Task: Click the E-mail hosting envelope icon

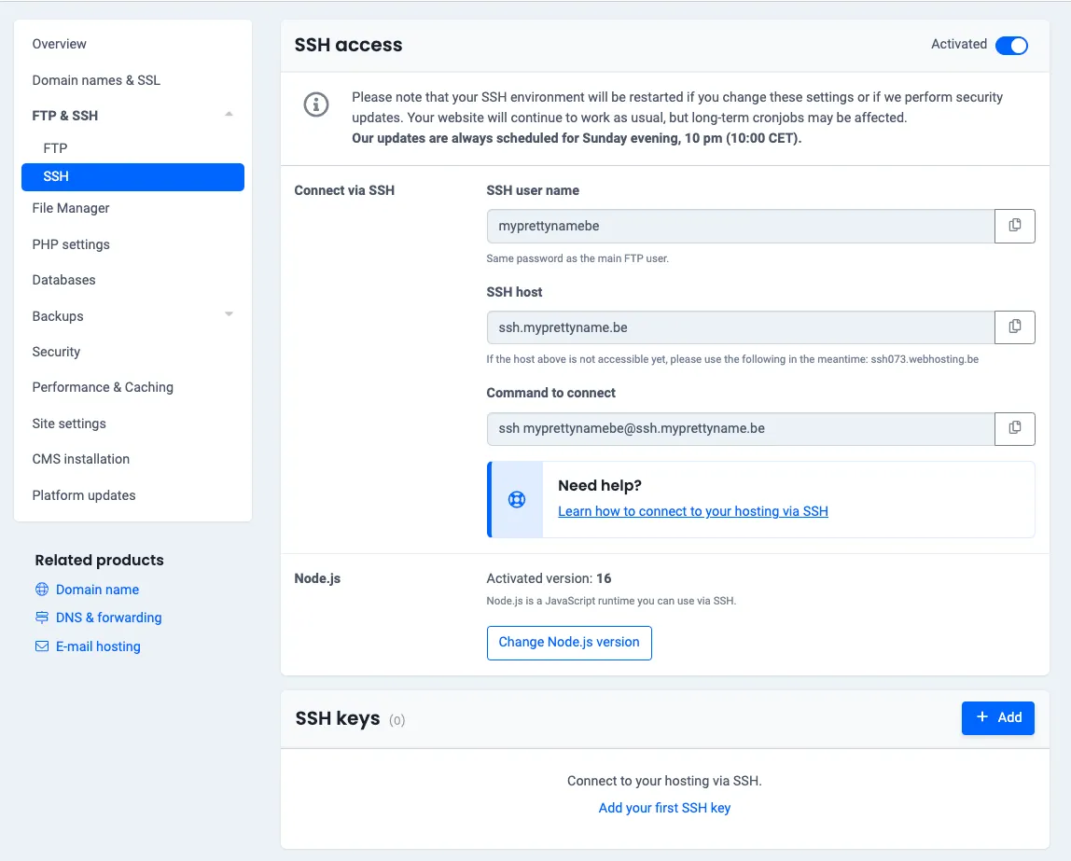Action: click(42, 646)
